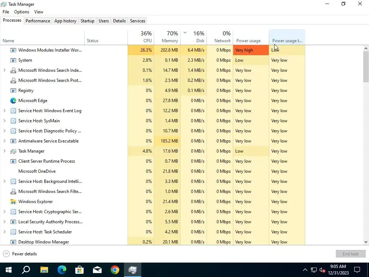
Task: Sort processes by Network column header
Action: tap(220, 37)
